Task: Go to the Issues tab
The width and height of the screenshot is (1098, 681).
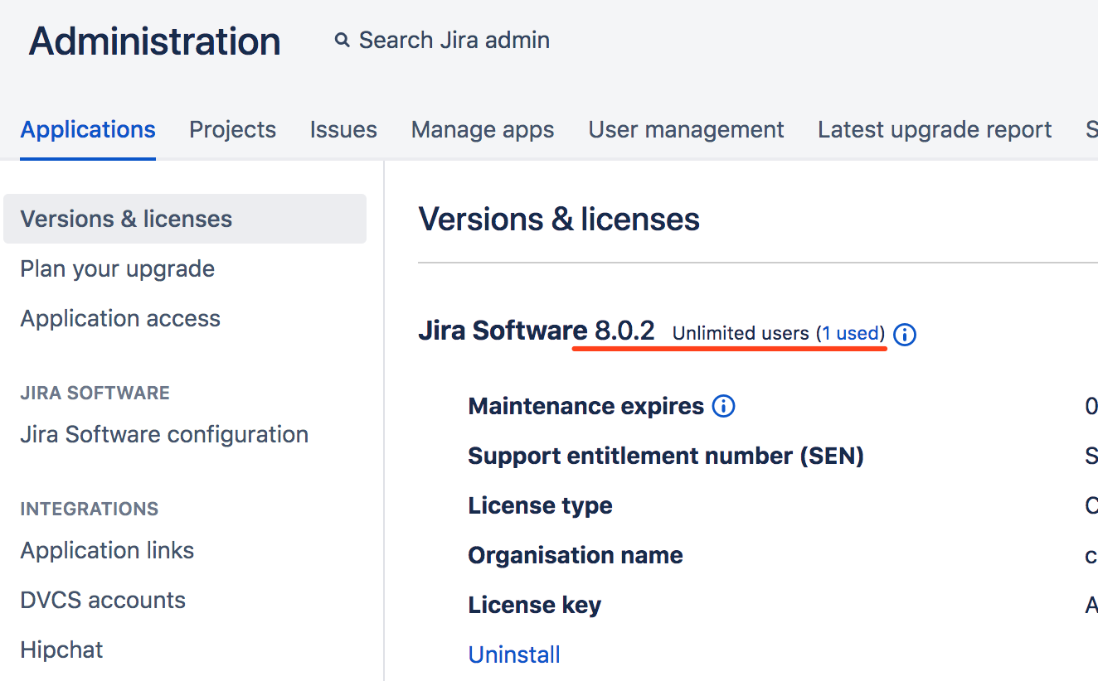Action: 343,130
